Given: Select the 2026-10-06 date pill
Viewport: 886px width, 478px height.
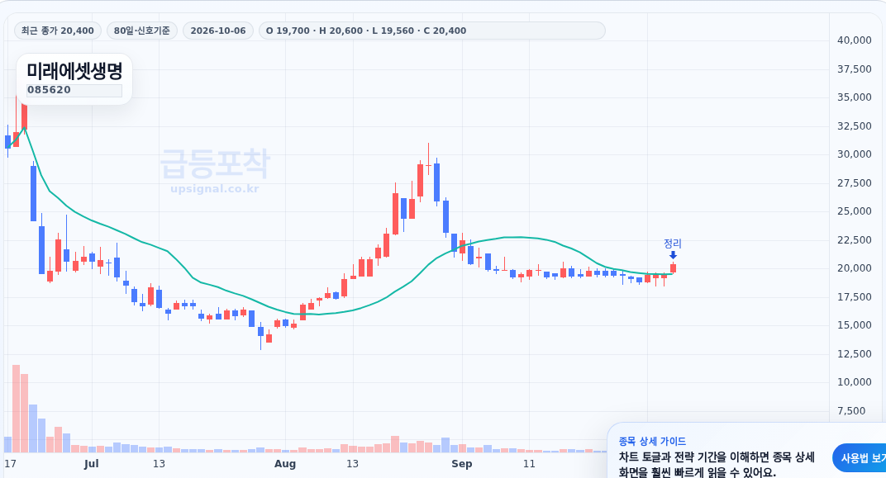Looking at the screenshot, I should 218,31.
